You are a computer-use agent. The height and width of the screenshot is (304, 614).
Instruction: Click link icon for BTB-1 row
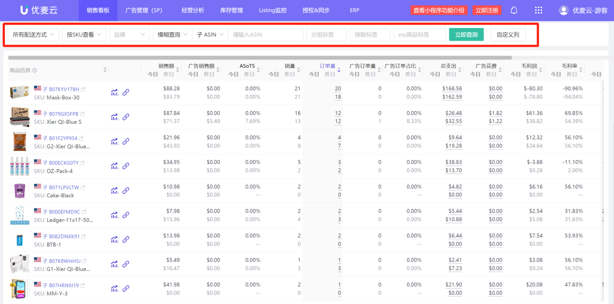pyautogui.click(x=126, y=239)
